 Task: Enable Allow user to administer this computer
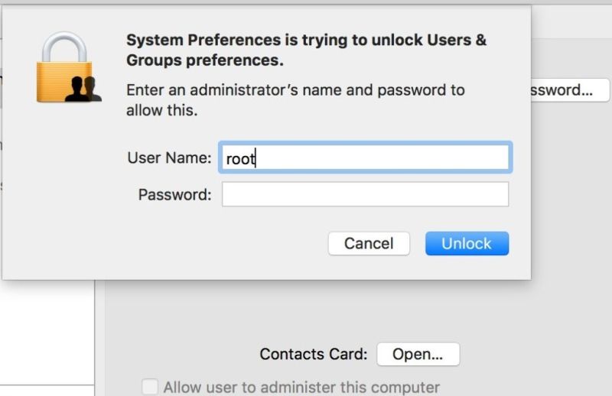point(150,387)
